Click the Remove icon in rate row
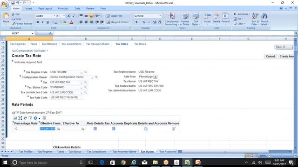Image resolution: width=298 pixels, height=167 pixels. [x=174, y=129]
